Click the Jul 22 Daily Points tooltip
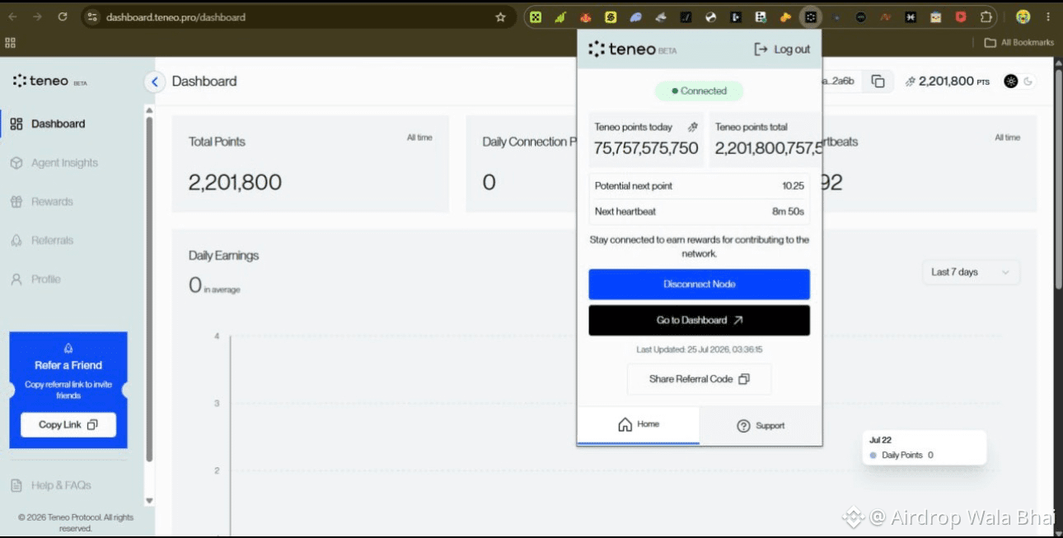1063x538 pixels. point(924,447)
